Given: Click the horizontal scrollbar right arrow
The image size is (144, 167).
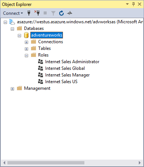Looking at the screenshot, I should click(140, 163).
